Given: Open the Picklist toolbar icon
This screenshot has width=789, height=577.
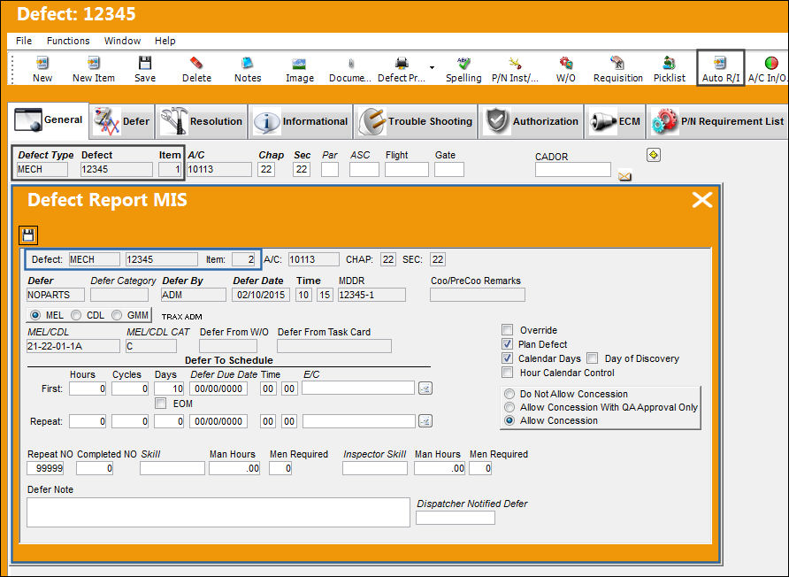Looking at the screenshot, I should click(670, 63).
